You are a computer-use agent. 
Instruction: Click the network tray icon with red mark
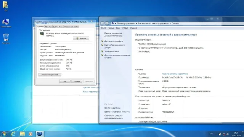tap(224, 134)
